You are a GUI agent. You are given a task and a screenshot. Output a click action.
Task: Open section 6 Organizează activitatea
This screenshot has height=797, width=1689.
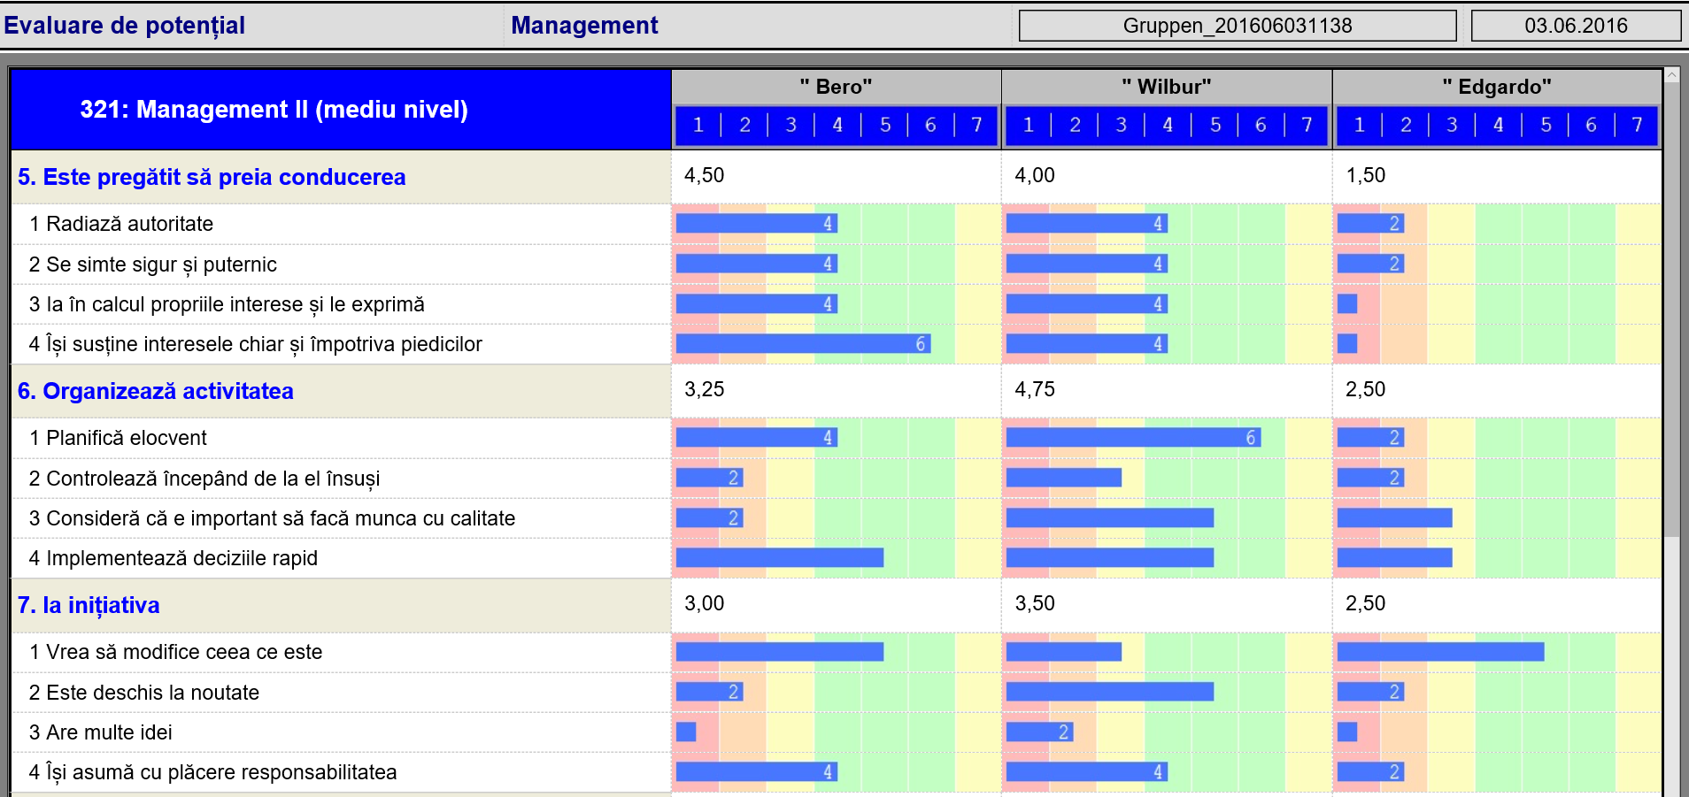point(156,391)
